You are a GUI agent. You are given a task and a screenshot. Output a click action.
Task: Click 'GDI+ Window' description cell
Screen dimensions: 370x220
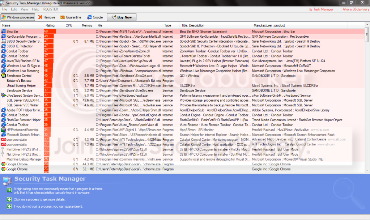click(x=189, y=76)
